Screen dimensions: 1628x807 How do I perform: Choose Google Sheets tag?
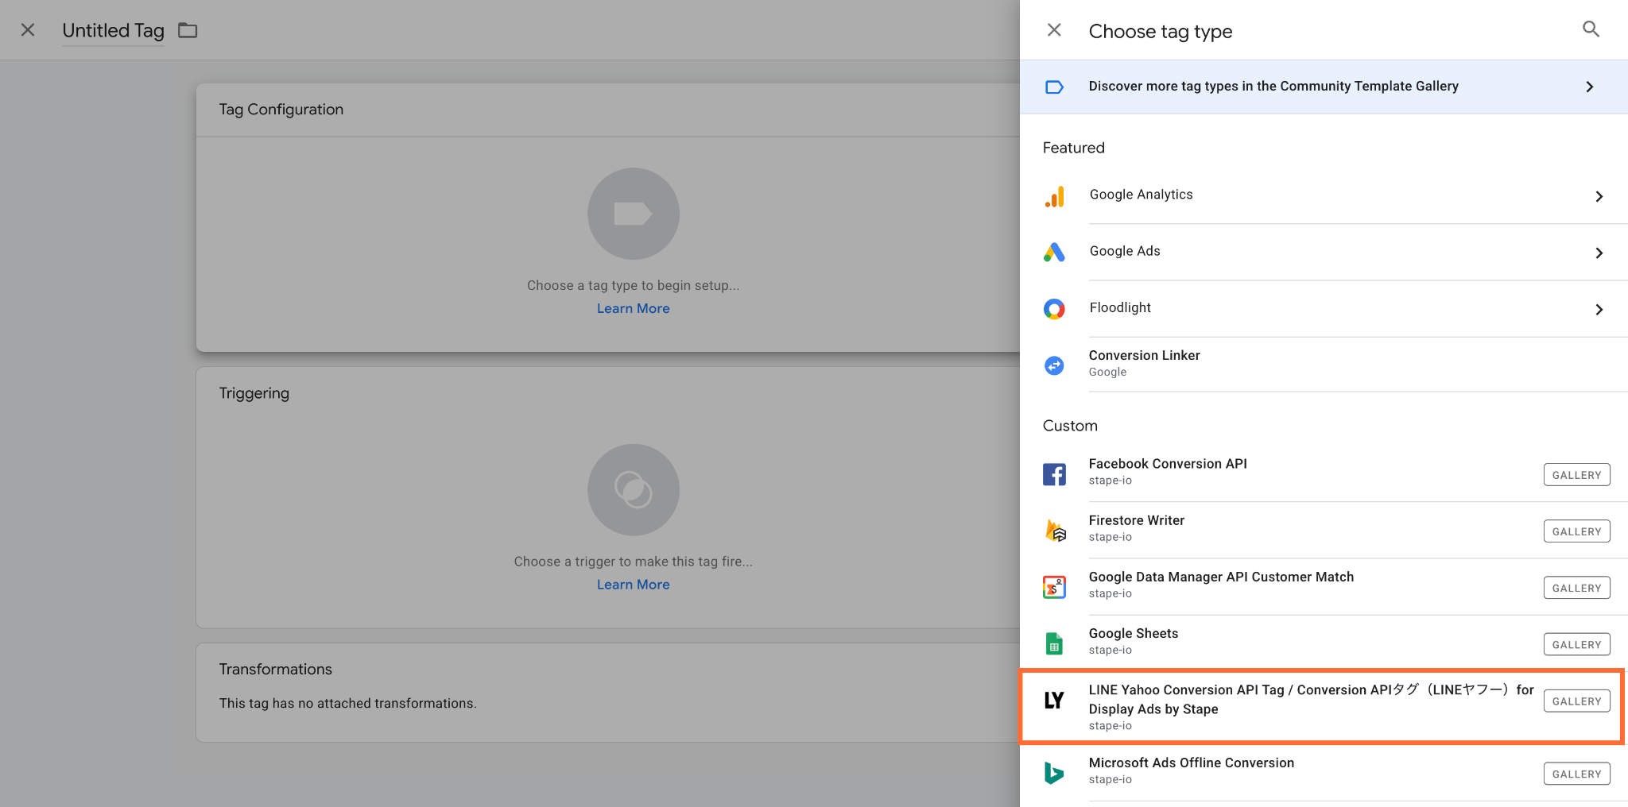1324,643
